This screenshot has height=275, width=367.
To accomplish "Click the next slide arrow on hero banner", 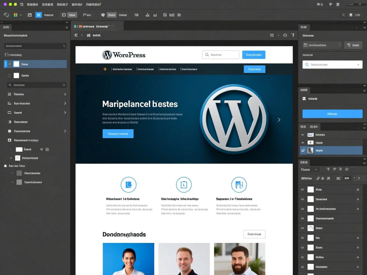I will [279, 120].
